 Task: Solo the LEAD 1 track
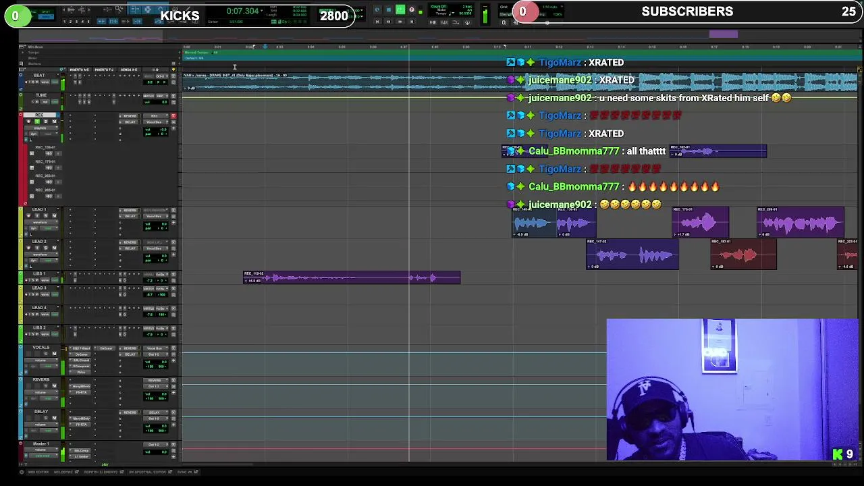(x=46, y=215)
